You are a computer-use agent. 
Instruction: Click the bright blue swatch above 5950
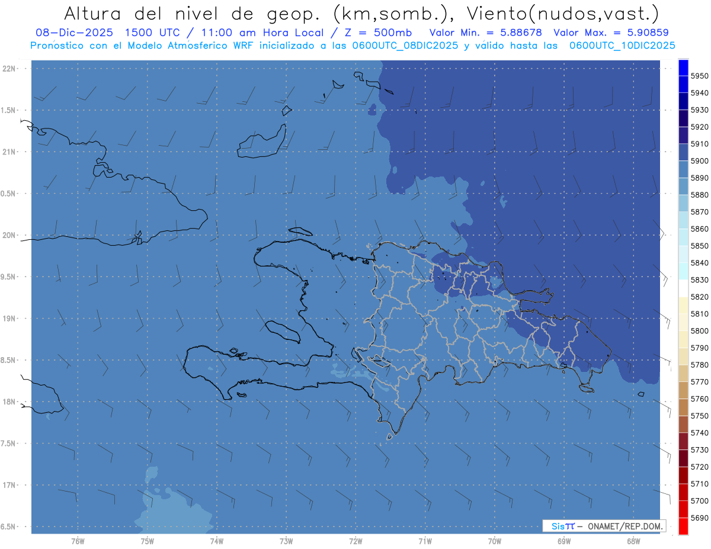point(683,68)
